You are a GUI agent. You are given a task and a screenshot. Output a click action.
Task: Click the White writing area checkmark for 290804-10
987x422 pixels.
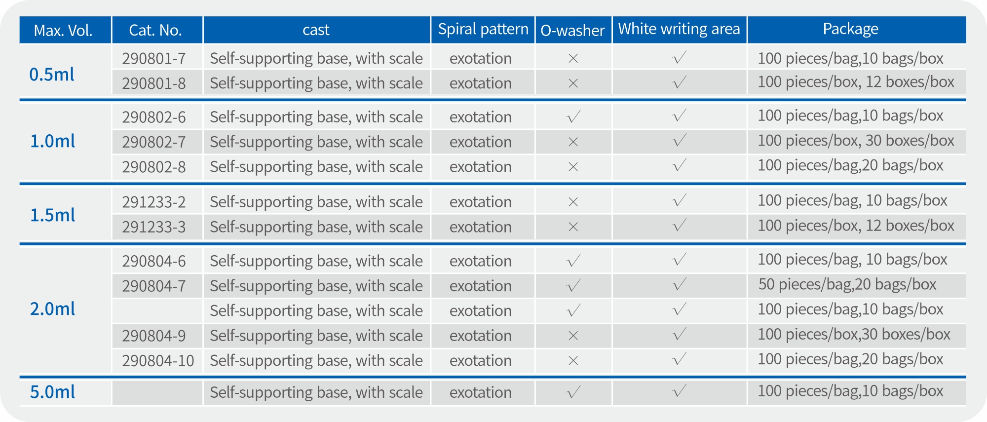(x=680, y=360)
